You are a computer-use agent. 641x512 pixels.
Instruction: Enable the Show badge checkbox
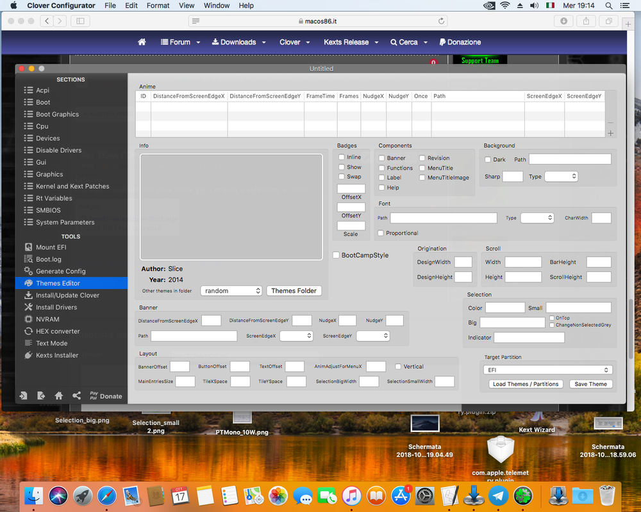(x=342, y=166)
